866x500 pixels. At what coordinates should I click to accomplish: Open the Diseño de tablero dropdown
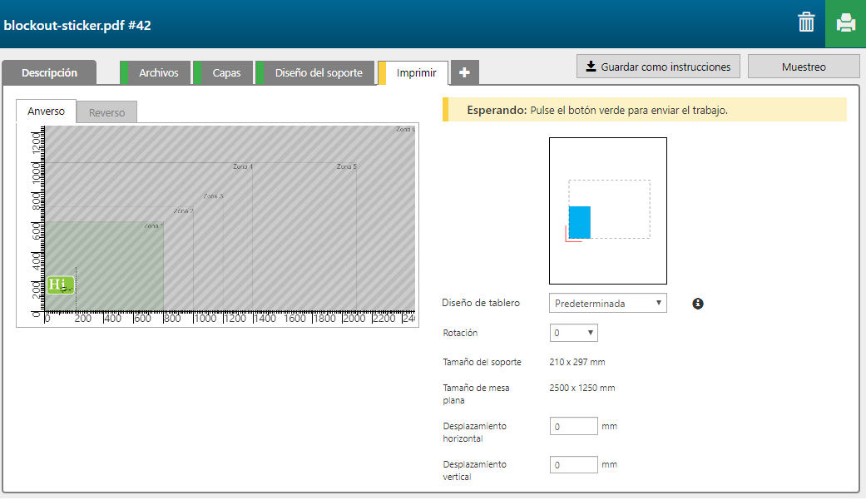[x=607, y=304]
